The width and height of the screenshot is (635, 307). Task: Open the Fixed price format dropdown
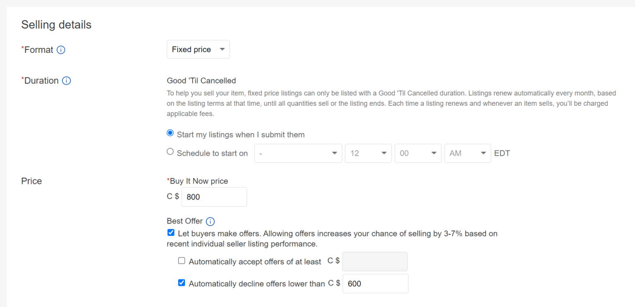tap(198, 49)
